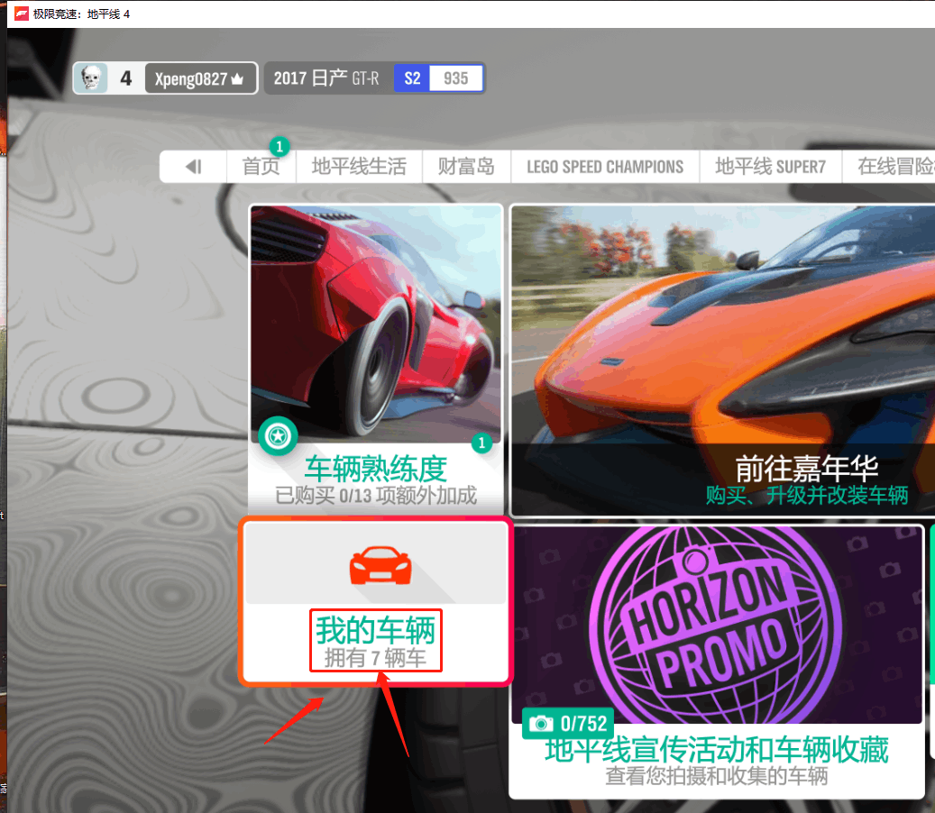Image resolution: width=935 pixels, height=813 pixels.
Task: Open the 地平线 SUPER7 tab
Action: 770,166
